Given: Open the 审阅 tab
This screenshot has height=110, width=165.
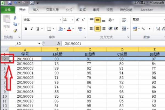Looking at the screenshot, I should [x=96, y=10].
